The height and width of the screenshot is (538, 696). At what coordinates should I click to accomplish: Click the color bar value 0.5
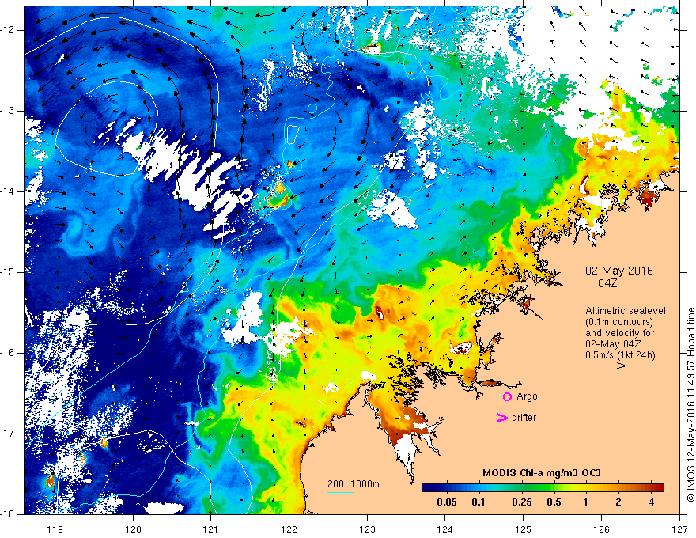pyautogui.click(x=554, y=502)
